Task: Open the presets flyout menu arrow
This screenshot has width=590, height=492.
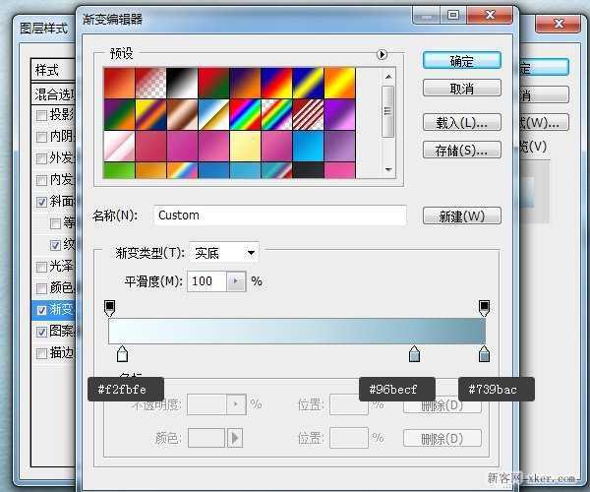Action: [382, 55]
